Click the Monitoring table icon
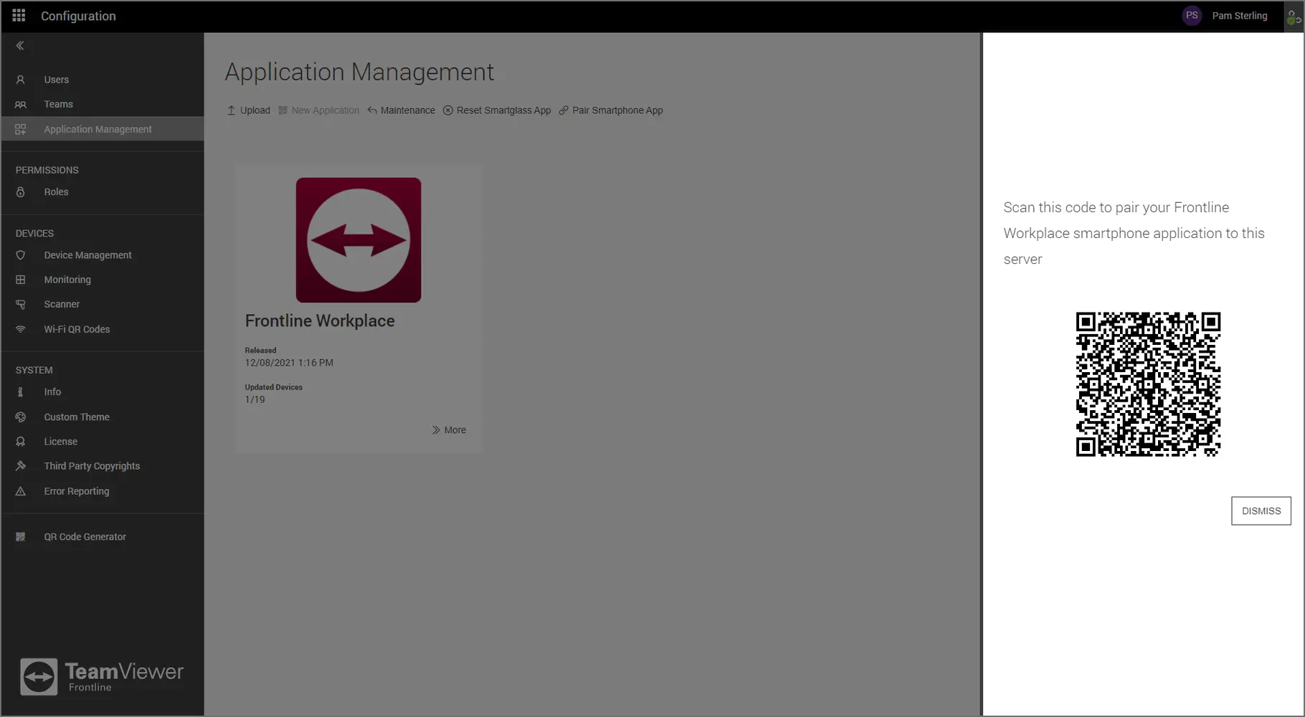1305x717 pixels. [x=21, y=280]
